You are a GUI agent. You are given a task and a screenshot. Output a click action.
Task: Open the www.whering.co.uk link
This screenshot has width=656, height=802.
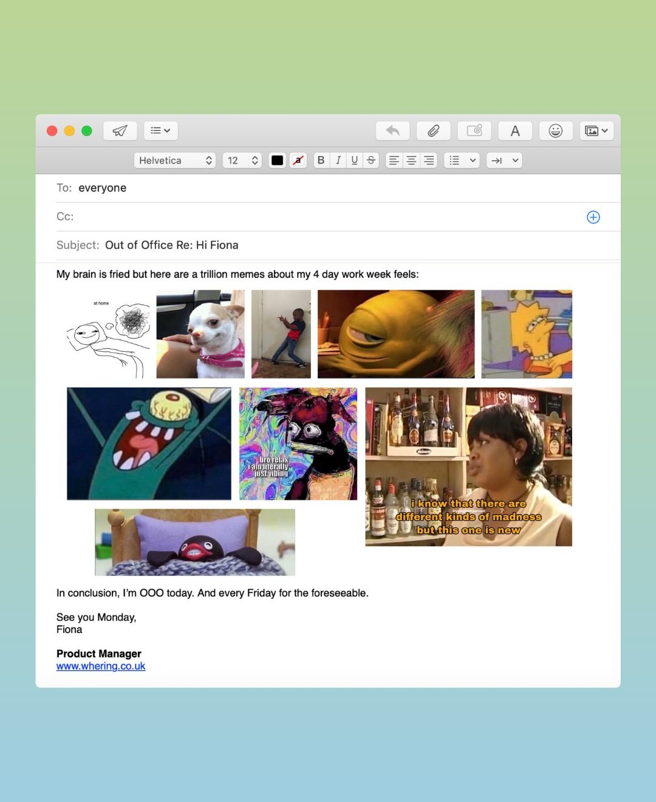[x=101, y=667]
